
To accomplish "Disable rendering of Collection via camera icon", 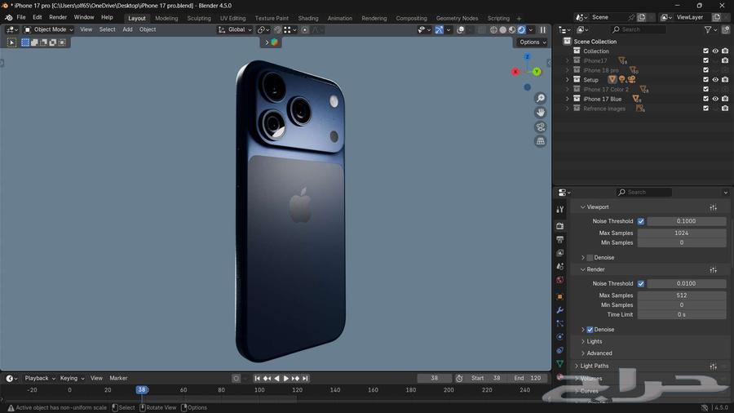I will pos(725,51).
